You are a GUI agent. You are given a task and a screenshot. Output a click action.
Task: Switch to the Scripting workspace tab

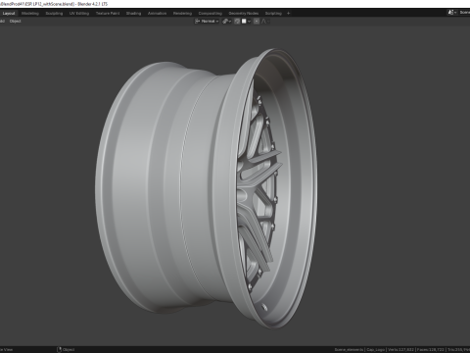coord(273,14)
